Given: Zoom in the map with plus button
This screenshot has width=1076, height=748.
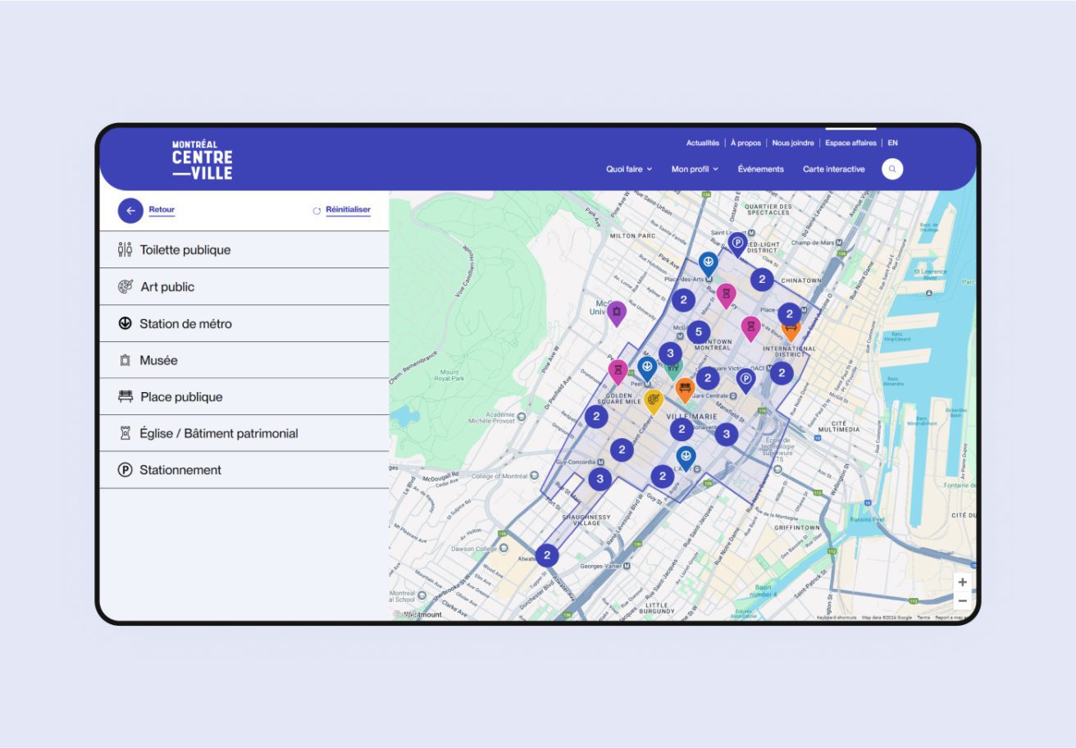Looking at the screenshot, I should tap(962, 582).
